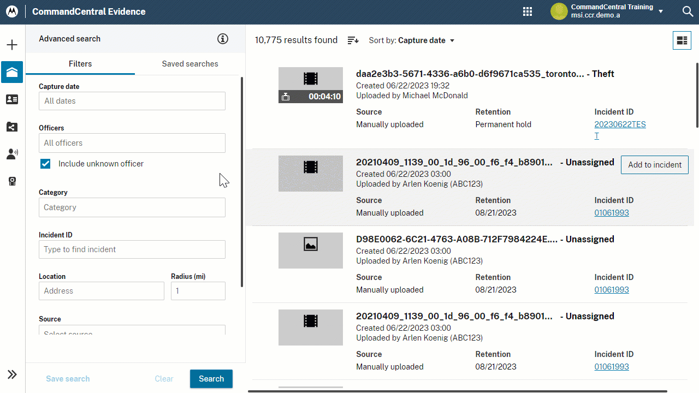Click the Add to incident button

(x=654, y=165)
